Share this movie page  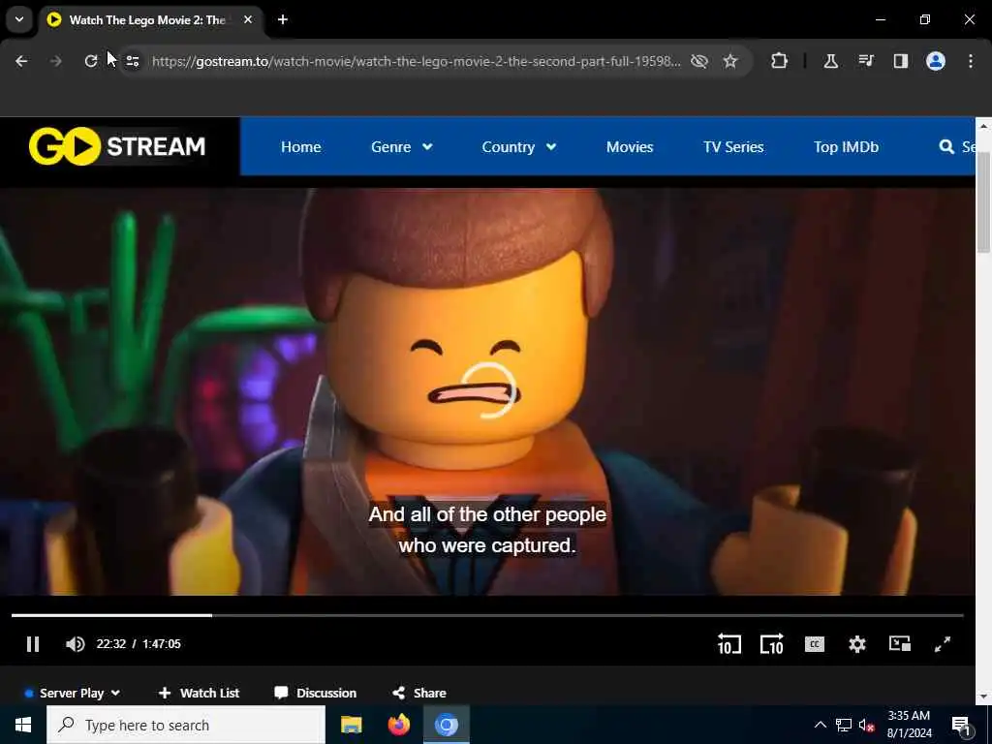tap(418, 694)
